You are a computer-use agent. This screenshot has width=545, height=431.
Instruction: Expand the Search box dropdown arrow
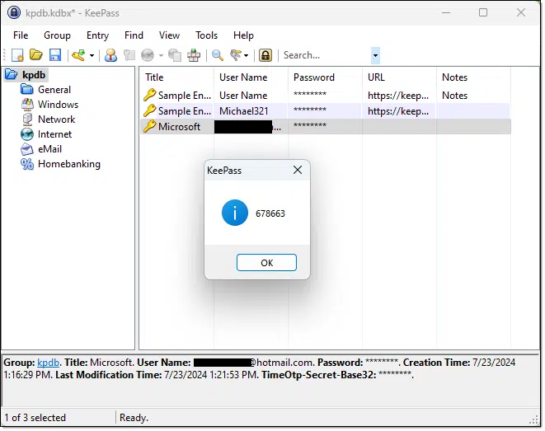[x=375, y=55]
